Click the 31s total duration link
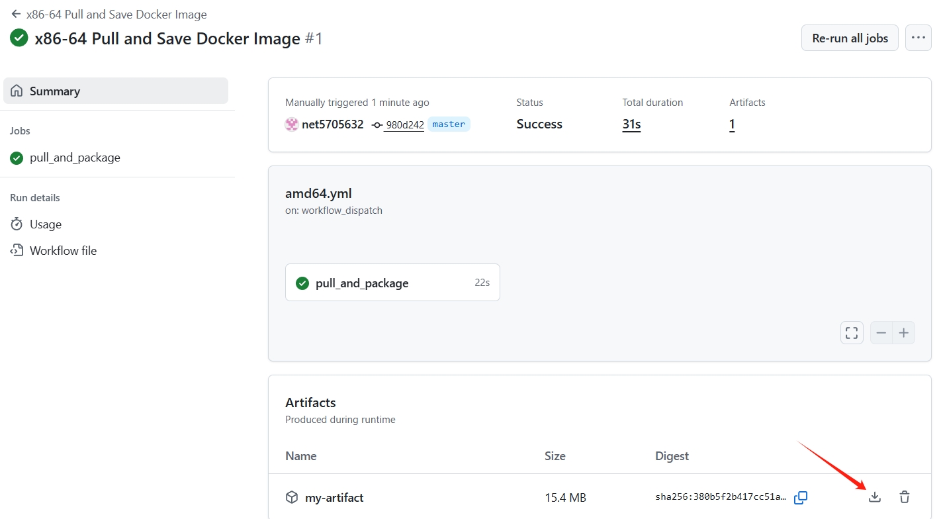941x519 pixels. (x=631, y=124)
